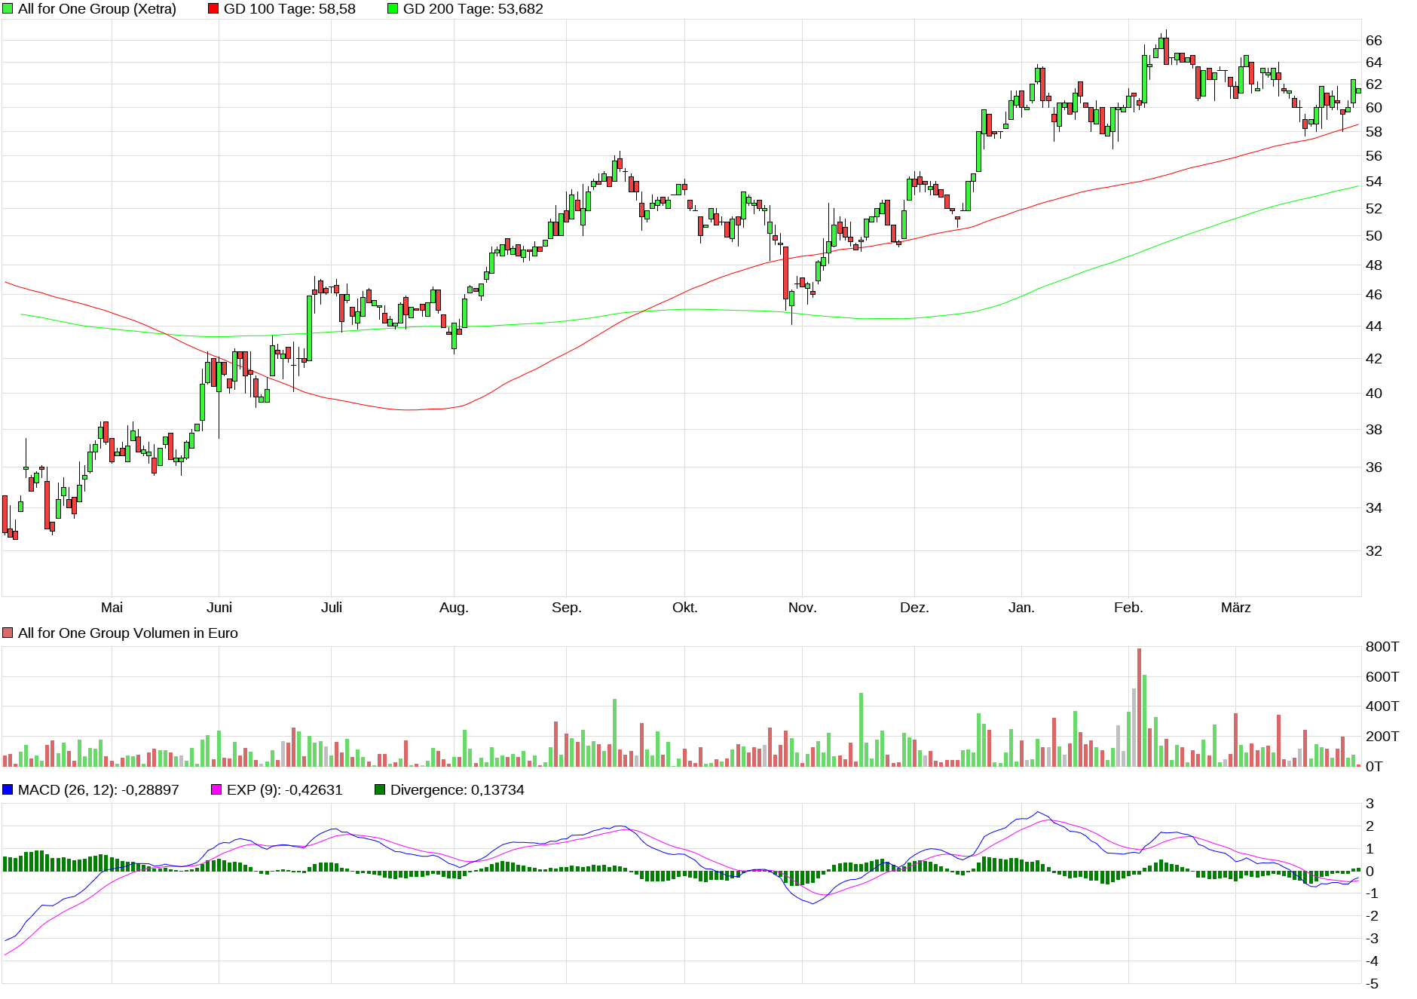Viewport: 1417px width, 999px height.
Task: Click the 'All for One Group (Xetra)' title text
Action: [x=96, y=9]
